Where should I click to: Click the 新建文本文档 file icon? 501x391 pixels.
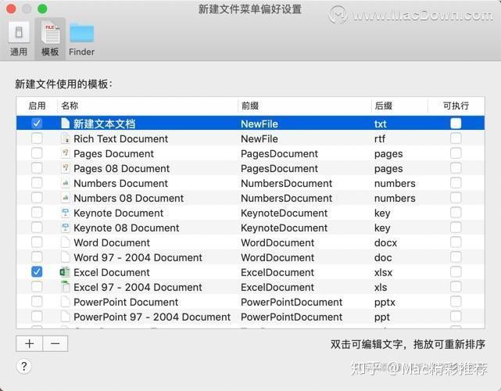[65, 123]
